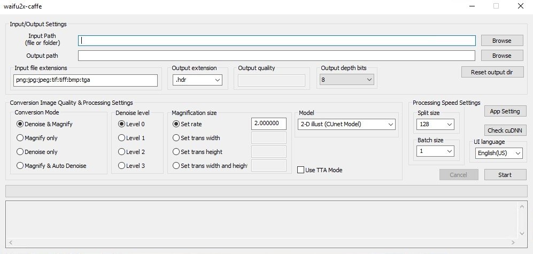Viewport: 533px width, 254px height.
Task: Open the Output extension dropdown
Action: click(x=197, y=80)
